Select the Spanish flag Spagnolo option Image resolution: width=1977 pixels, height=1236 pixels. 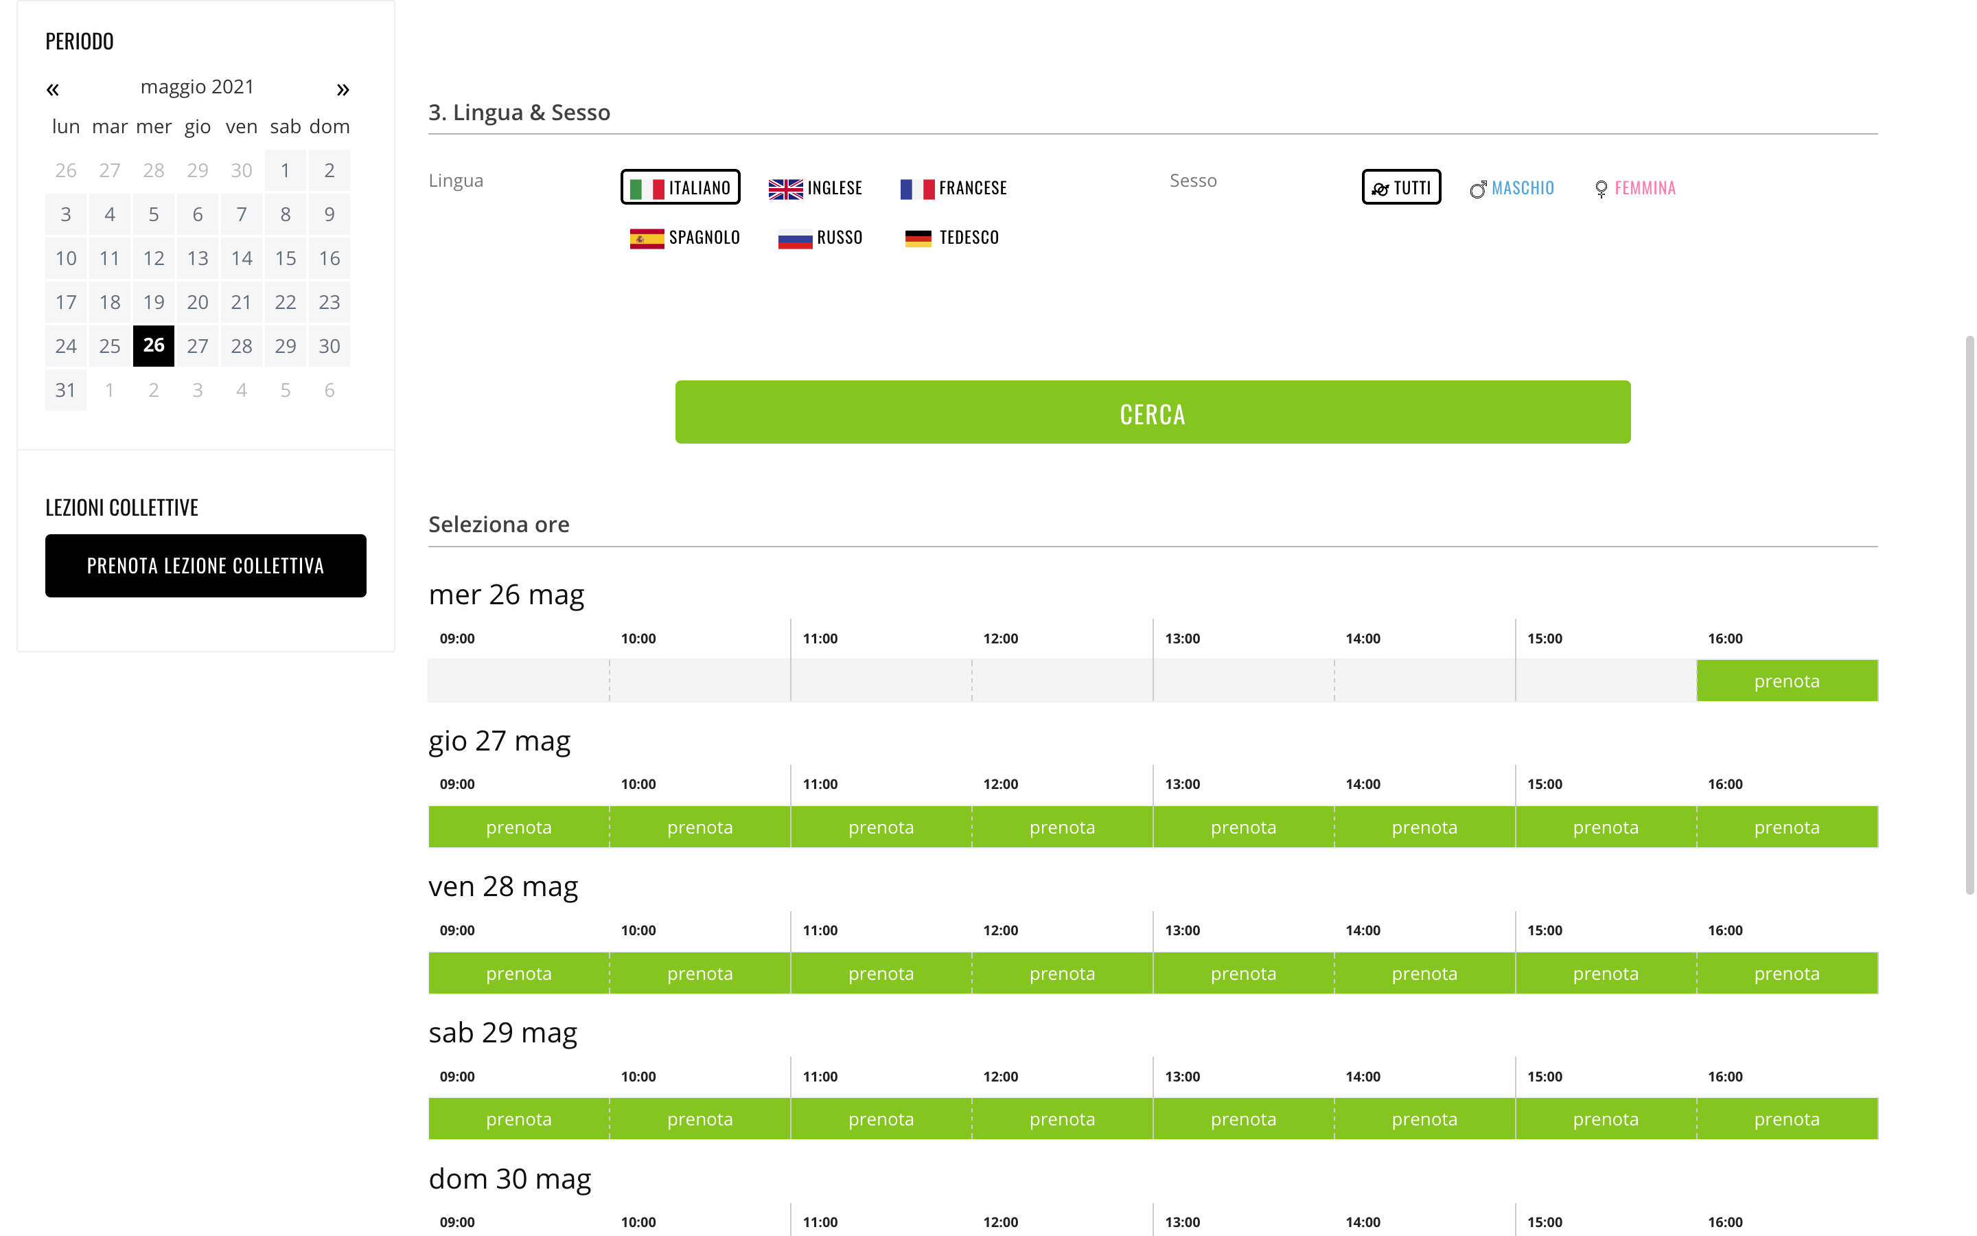pyautogui.click(x=684, y=238)
